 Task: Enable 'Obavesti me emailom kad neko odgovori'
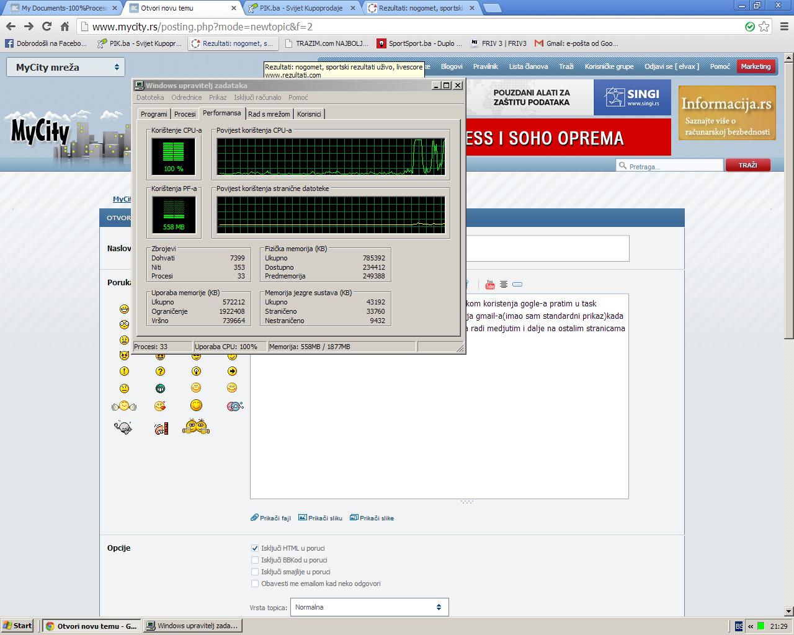point(254,584)
